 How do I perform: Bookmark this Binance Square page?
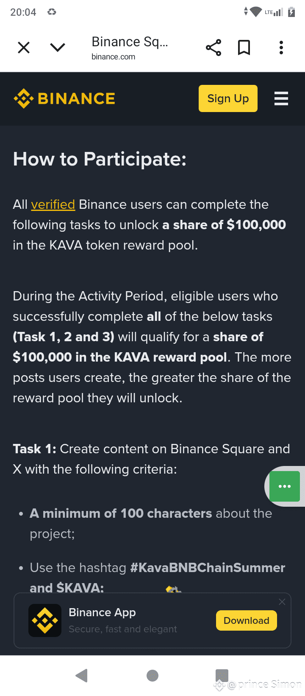coord(244,48)
